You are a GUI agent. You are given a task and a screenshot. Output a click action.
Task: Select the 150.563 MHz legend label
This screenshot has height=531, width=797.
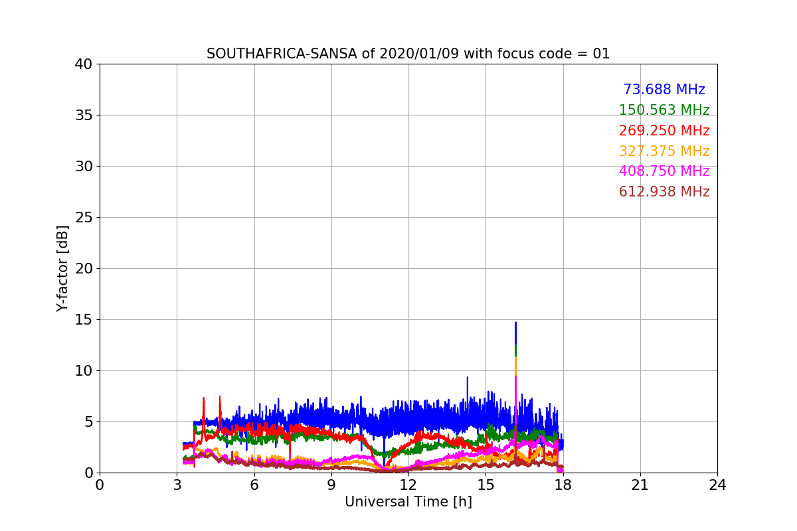pyautogui.click(x=664, y=110)
